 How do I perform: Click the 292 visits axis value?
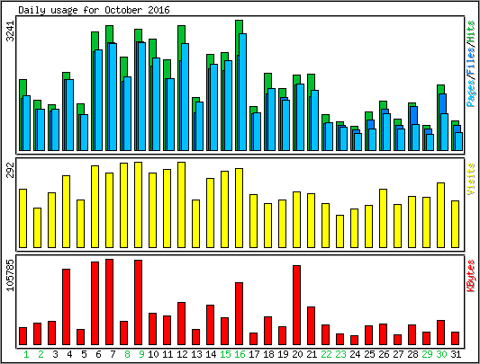click(x=11, y=170)
